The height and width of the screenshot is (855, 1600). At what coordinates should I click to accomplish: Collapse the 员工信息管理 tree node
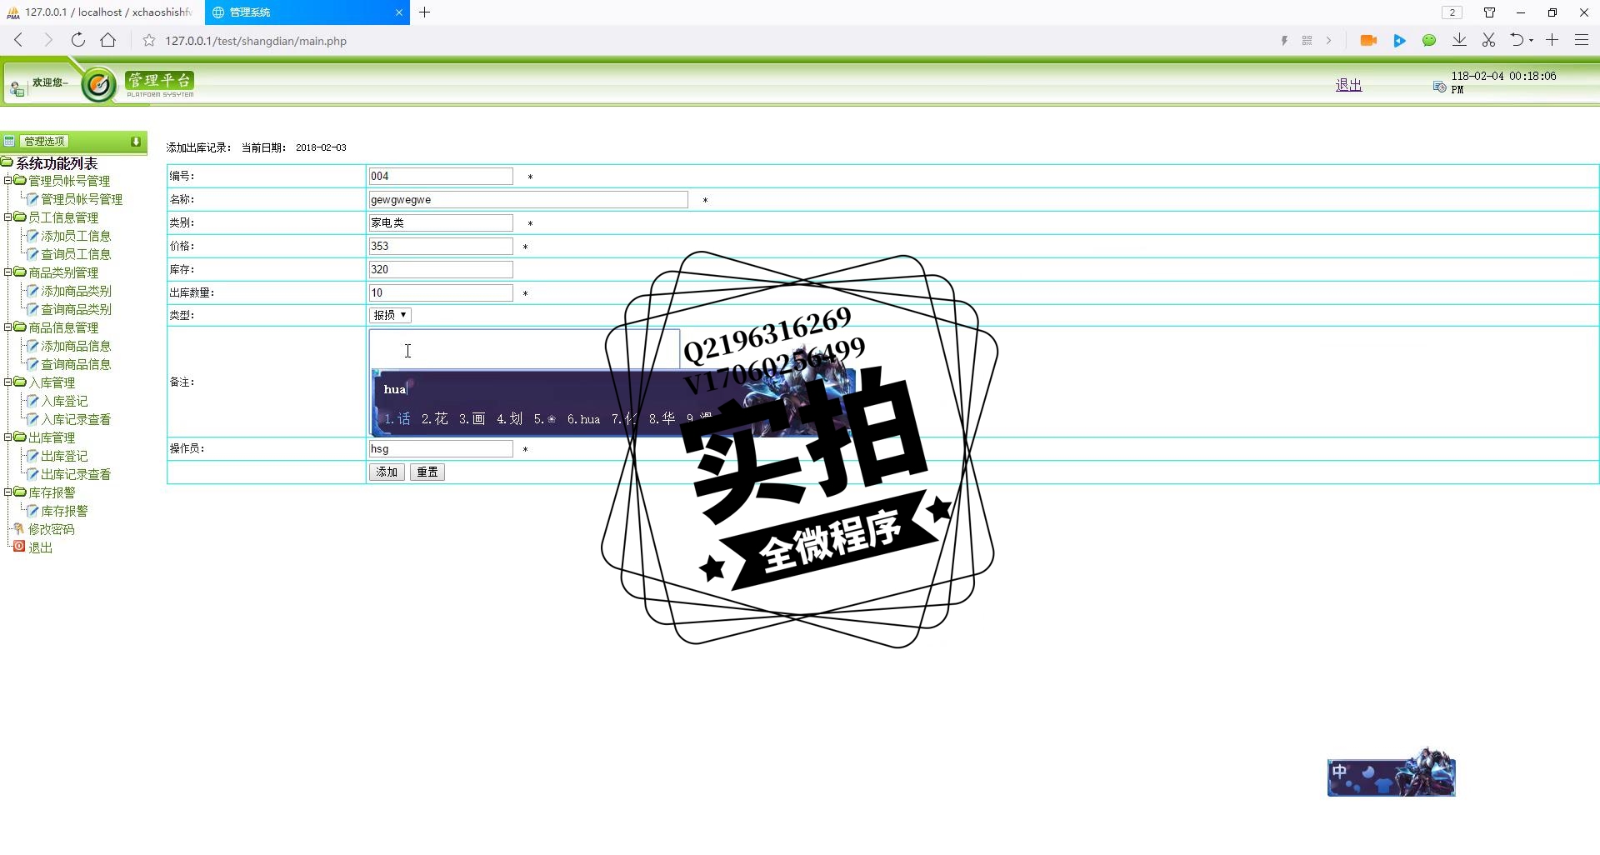(8, 217)
